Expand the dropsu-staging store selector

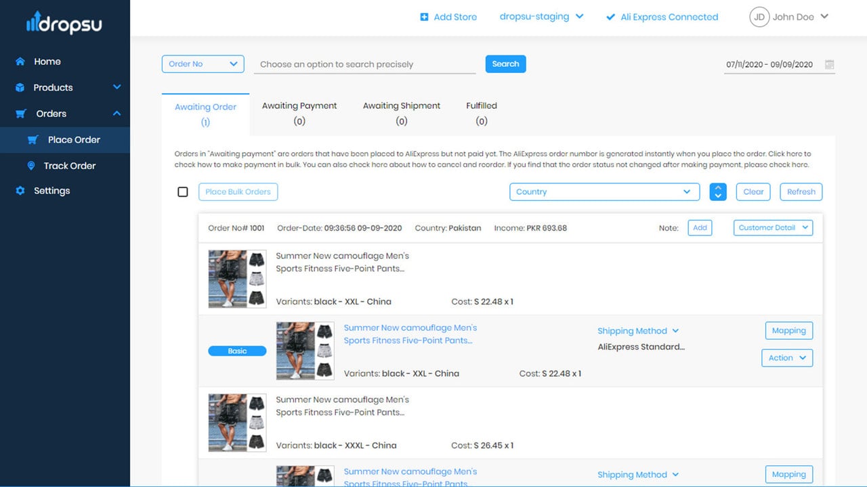tap(541, 17)
